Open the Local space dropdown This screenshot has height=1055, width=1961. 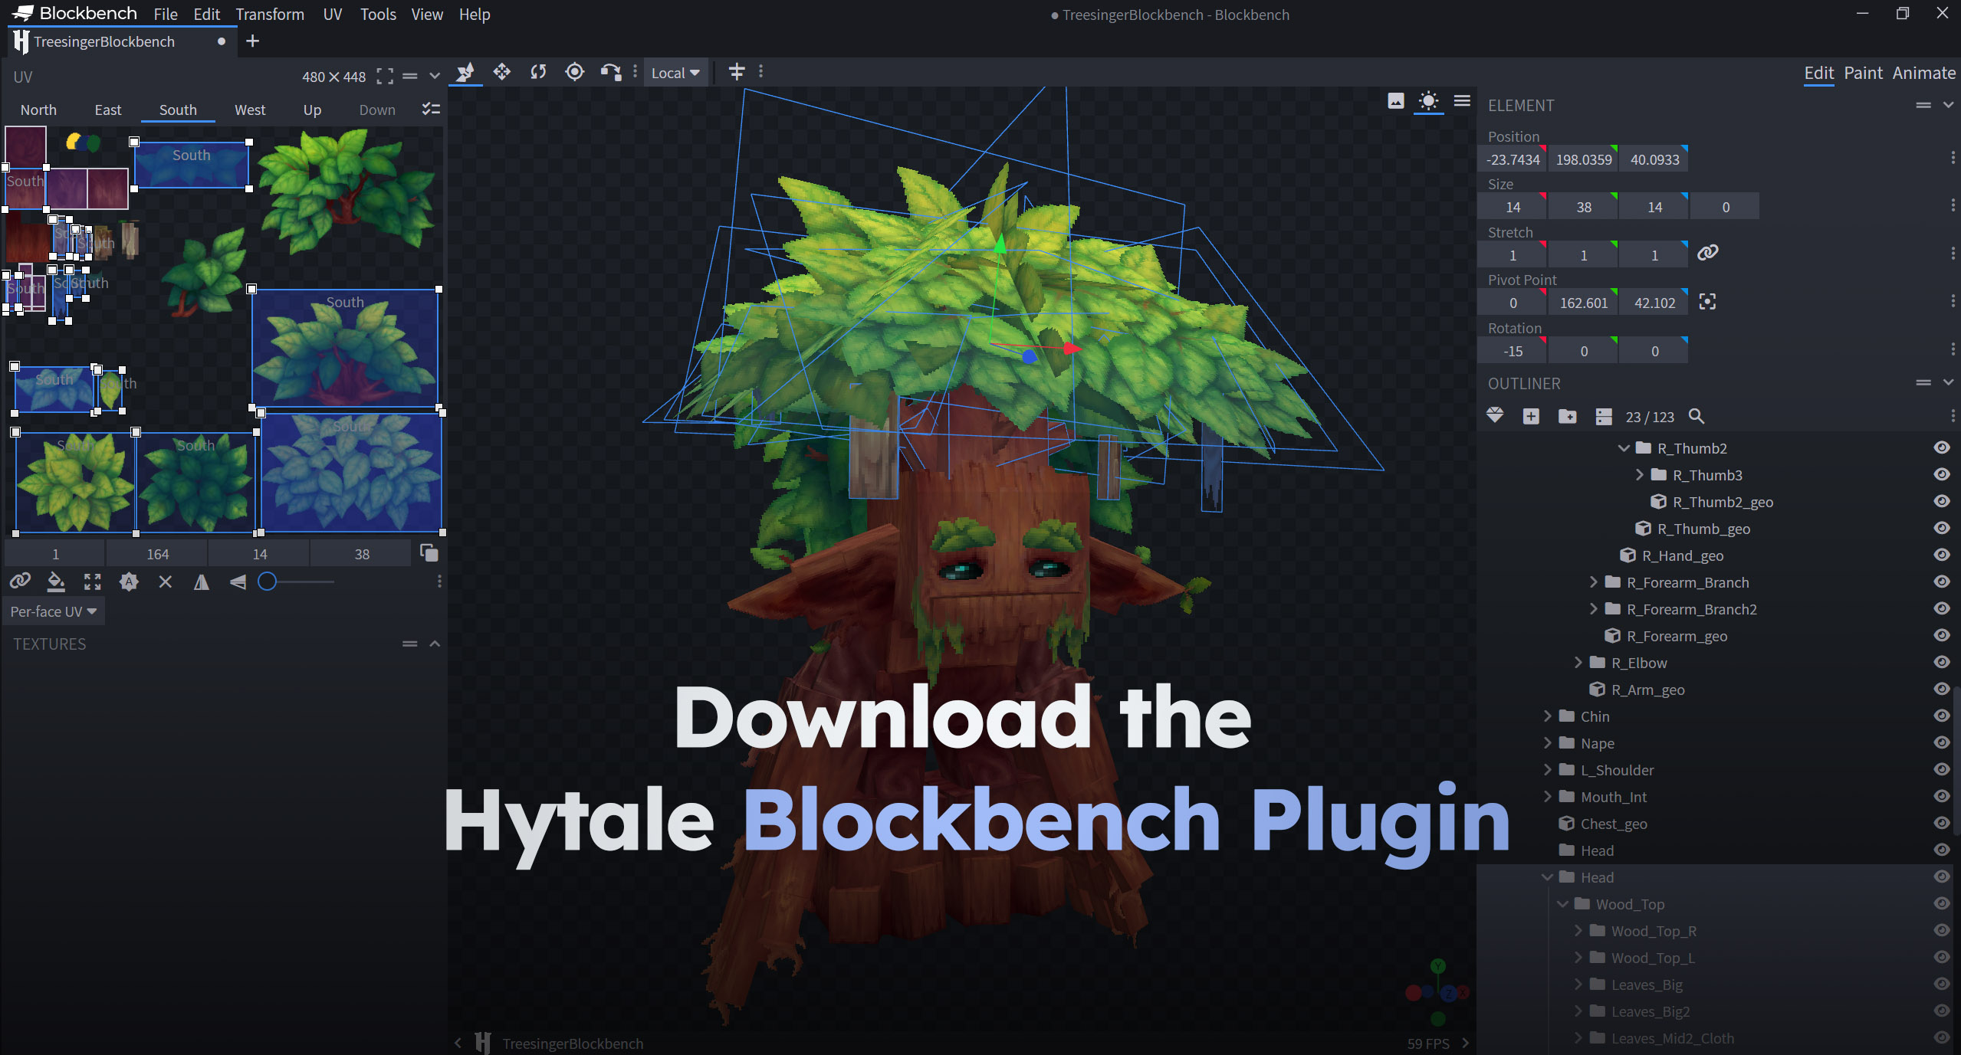(673, 72)
